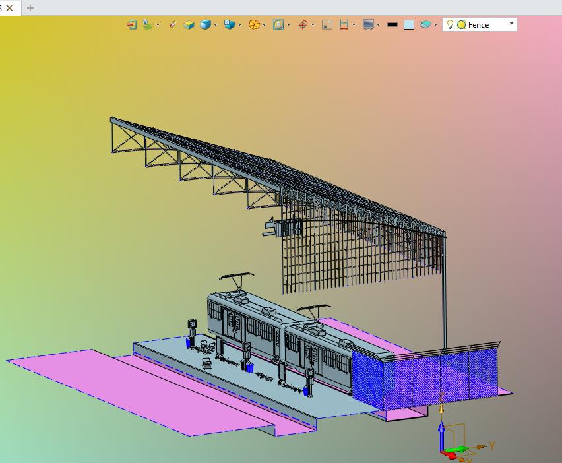562x463 pixels.
Task: Open a new tab with plus button
Action: tap(30, 7)
